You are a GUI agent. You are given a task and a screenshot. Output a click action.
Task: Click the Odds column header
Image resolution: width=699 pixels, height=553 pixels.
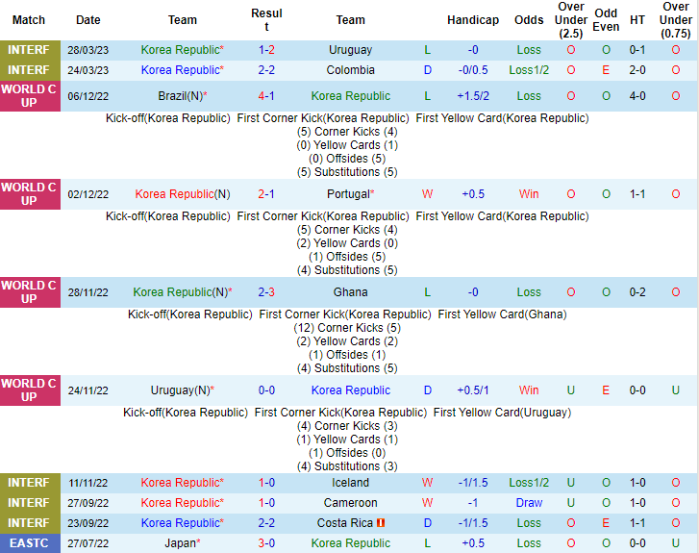[x=529, y=20]
